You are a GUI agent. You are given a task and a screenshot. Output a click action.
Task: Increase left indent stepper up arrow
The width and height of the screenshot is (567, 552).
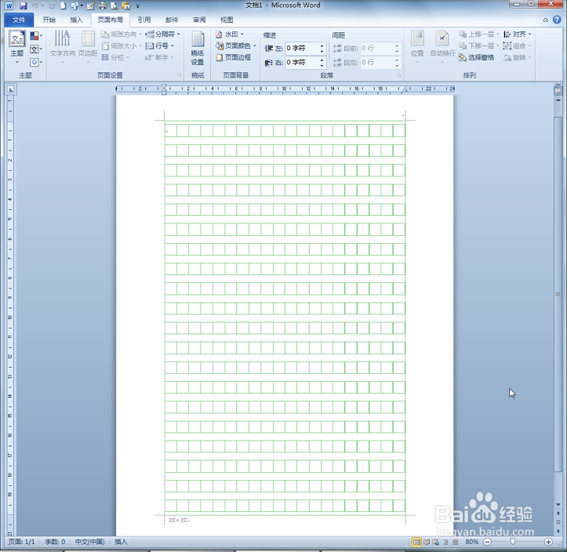[322, 45]
